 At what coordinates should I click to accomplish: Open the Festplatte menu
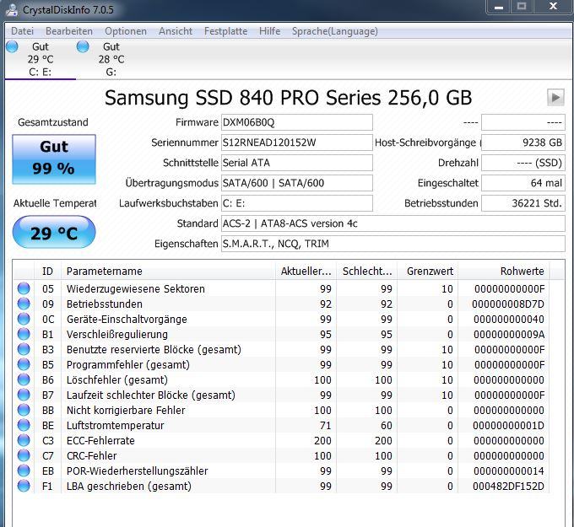point(225,31)
